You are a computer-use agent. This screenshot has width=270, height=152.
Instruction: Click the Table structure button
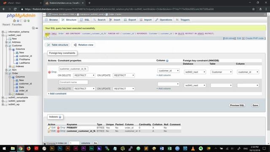tap(58, 45)
